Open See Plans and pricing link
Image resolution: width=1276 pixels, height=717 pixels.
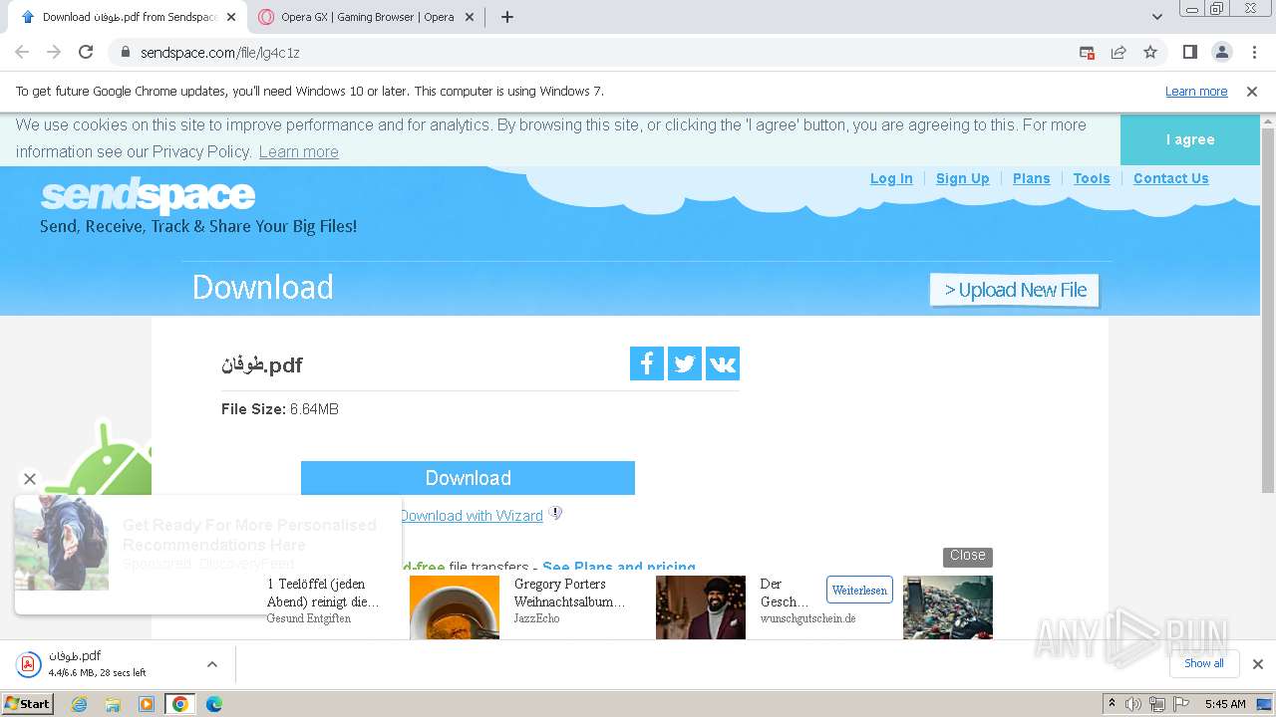coord(619,567)
